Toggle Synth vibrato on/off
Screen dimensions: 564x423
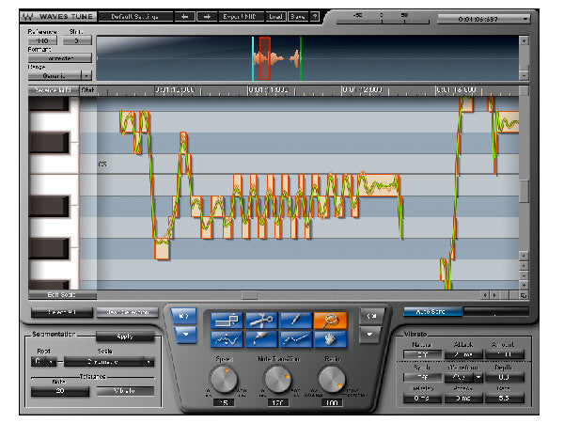point(422,377)
